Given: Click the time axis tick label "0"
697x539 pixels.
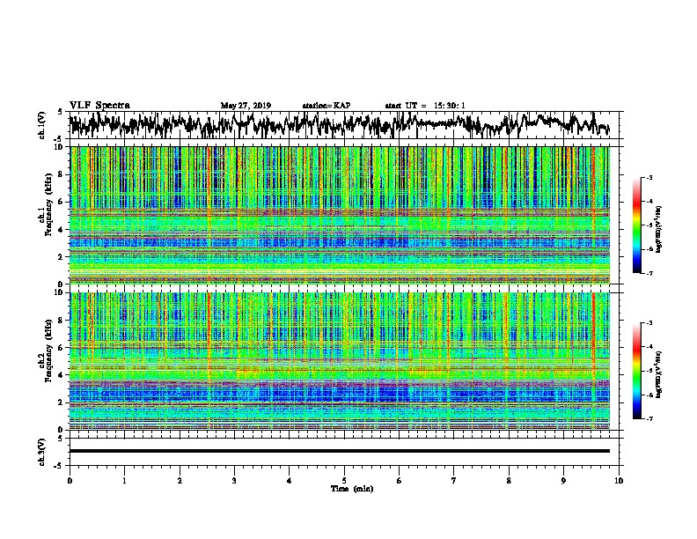Looking at the screenshot, I should 70,481.
